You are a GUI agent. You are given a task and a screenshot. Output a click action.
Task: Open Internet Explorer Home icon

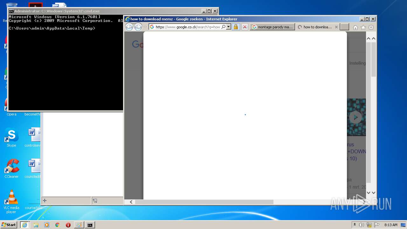(x=355, y=27)
